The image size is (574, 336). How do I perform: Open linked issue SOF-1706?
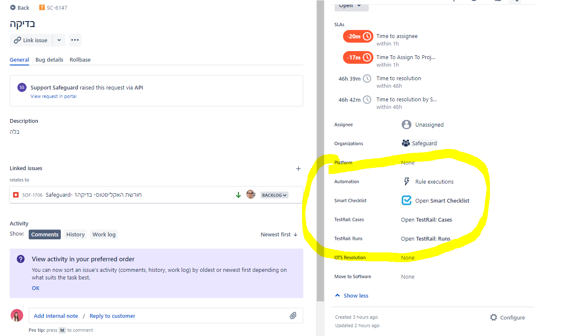coord(33,195)
